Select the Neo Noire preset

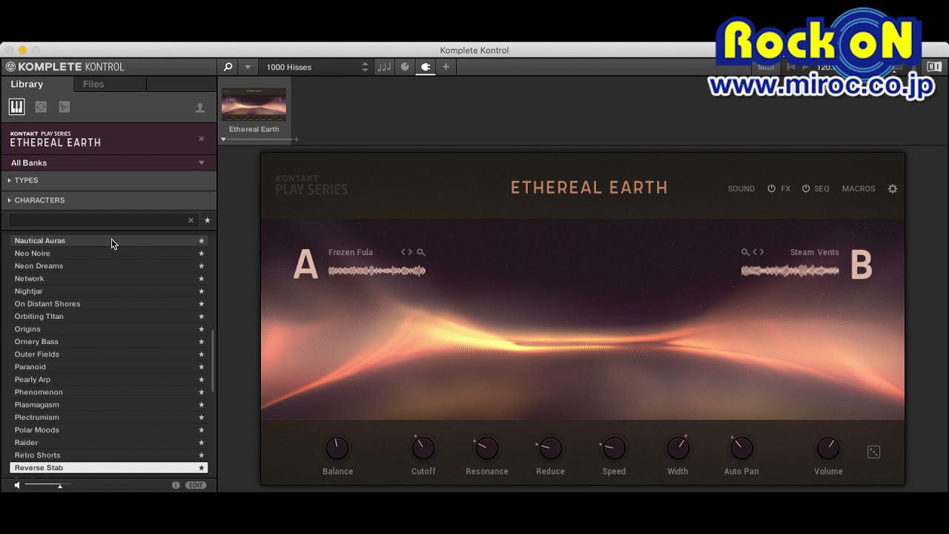[x=108, y=253]
